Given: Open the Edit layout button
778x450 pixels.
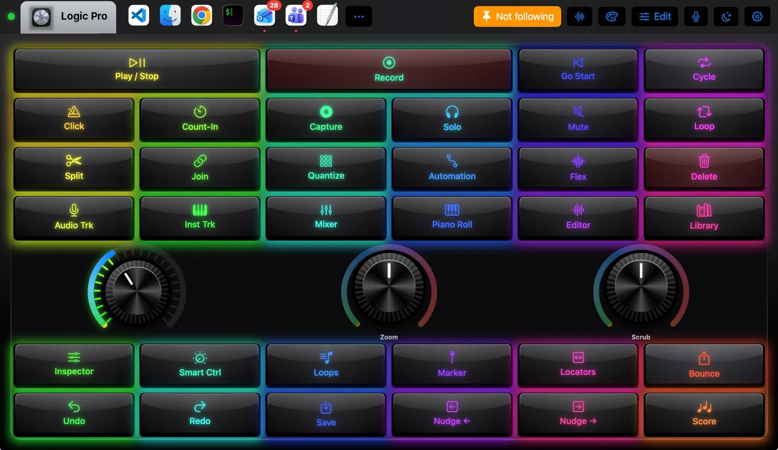Looking at the screenshot, I should 655,16.
